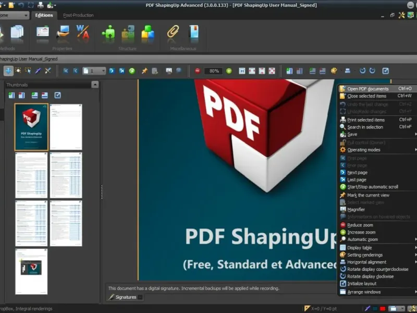Select Rotate display clockwise menu entry
Image resolution: width=417 pixels, height=313 pixels.
370,276
